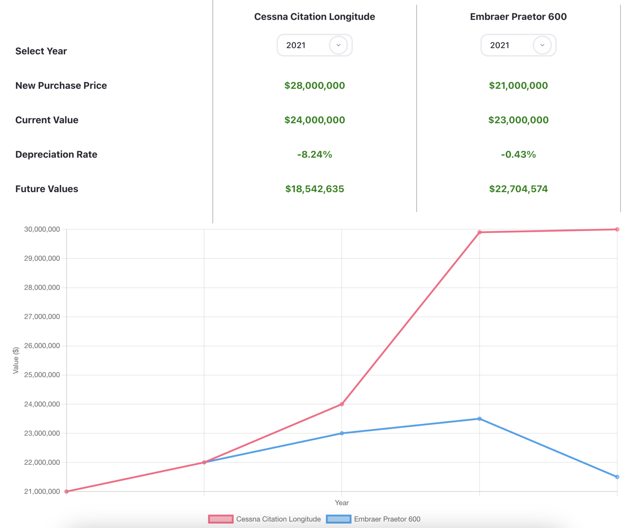Select the 27,000,000 y-axis tick label
Image resolution: width=630 pixels, height=528 pixels.
[42, 317]
